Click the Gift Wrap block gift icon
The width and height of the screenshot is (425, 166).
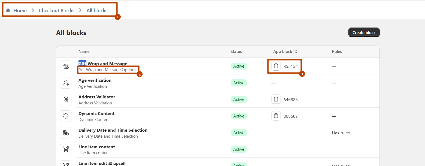pos(66,66)
